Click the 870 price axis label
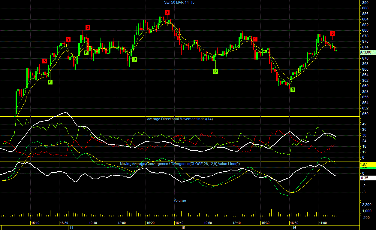The height and width of the screenshot is (230, 376). tap(365, 58)
